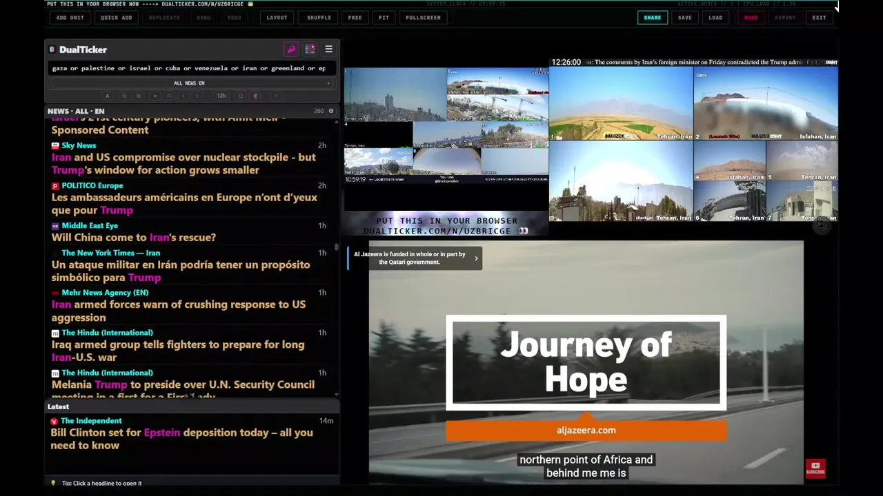The image size is (883, 496).
Task: Click the Sky News source icon
Action: click(x=55, y=145)
